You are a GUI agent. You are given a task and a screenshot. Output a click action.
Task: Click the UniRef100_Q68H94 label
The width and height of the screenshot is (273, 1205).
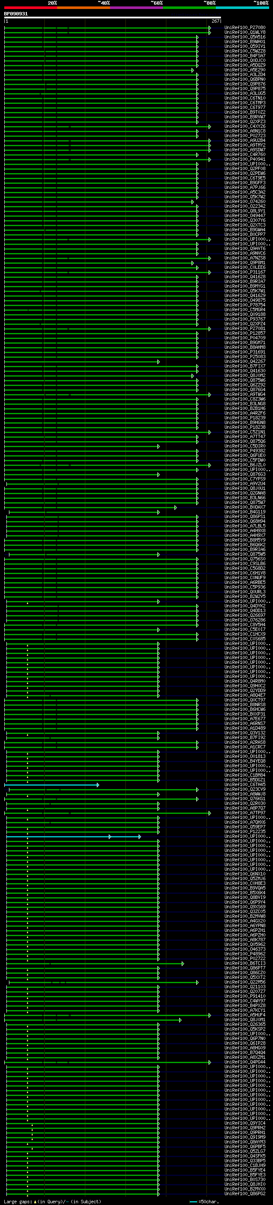tap(244, 521)
